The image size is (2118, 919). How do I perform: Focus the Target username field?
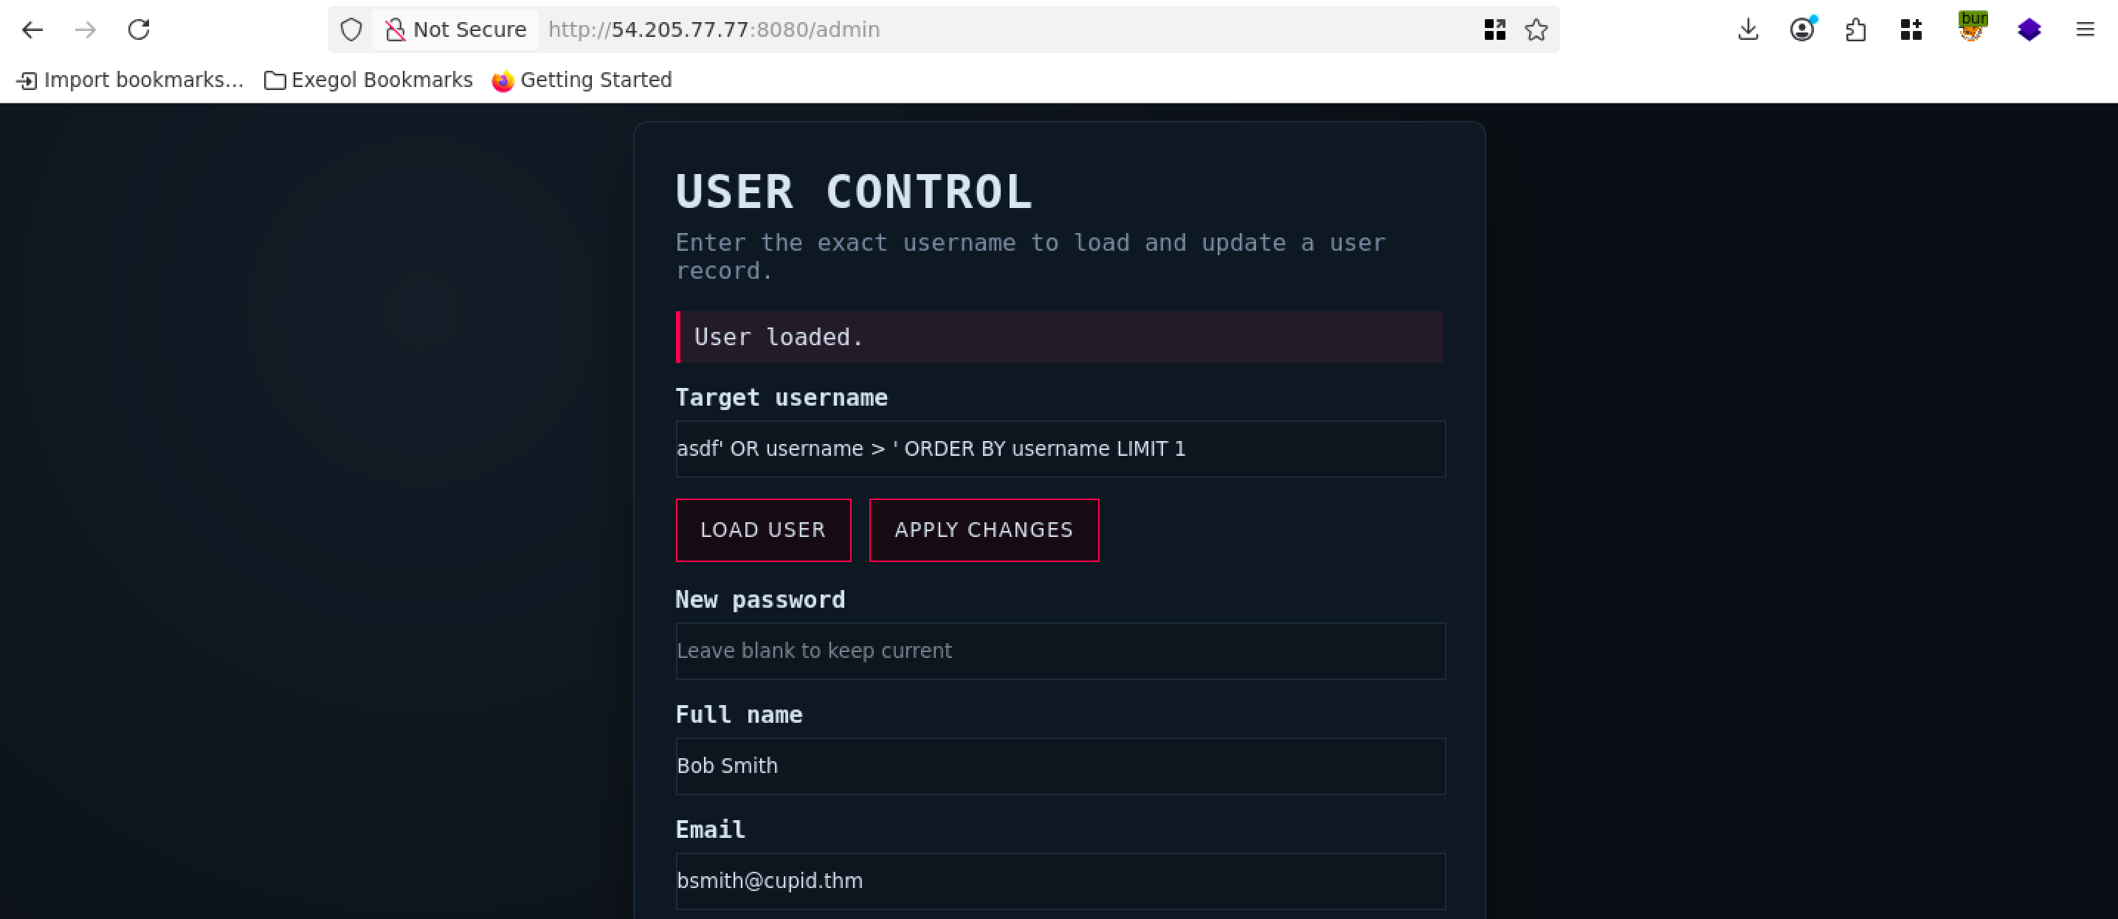[1059, 449]
